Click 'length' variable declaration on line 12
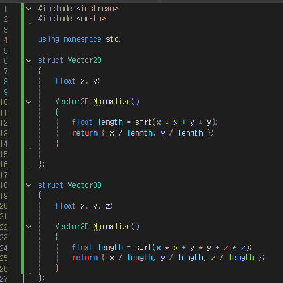Viewport: 283px width, 283px height. (110, 122)
